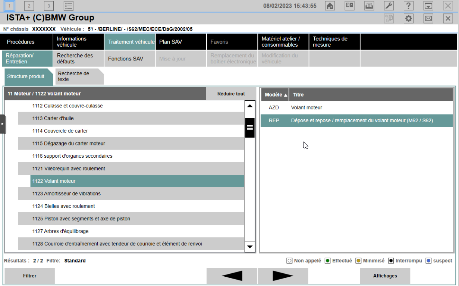Click the Mise à jour sub-tab
Screen dimensions: 459x286
coord(181,59)
